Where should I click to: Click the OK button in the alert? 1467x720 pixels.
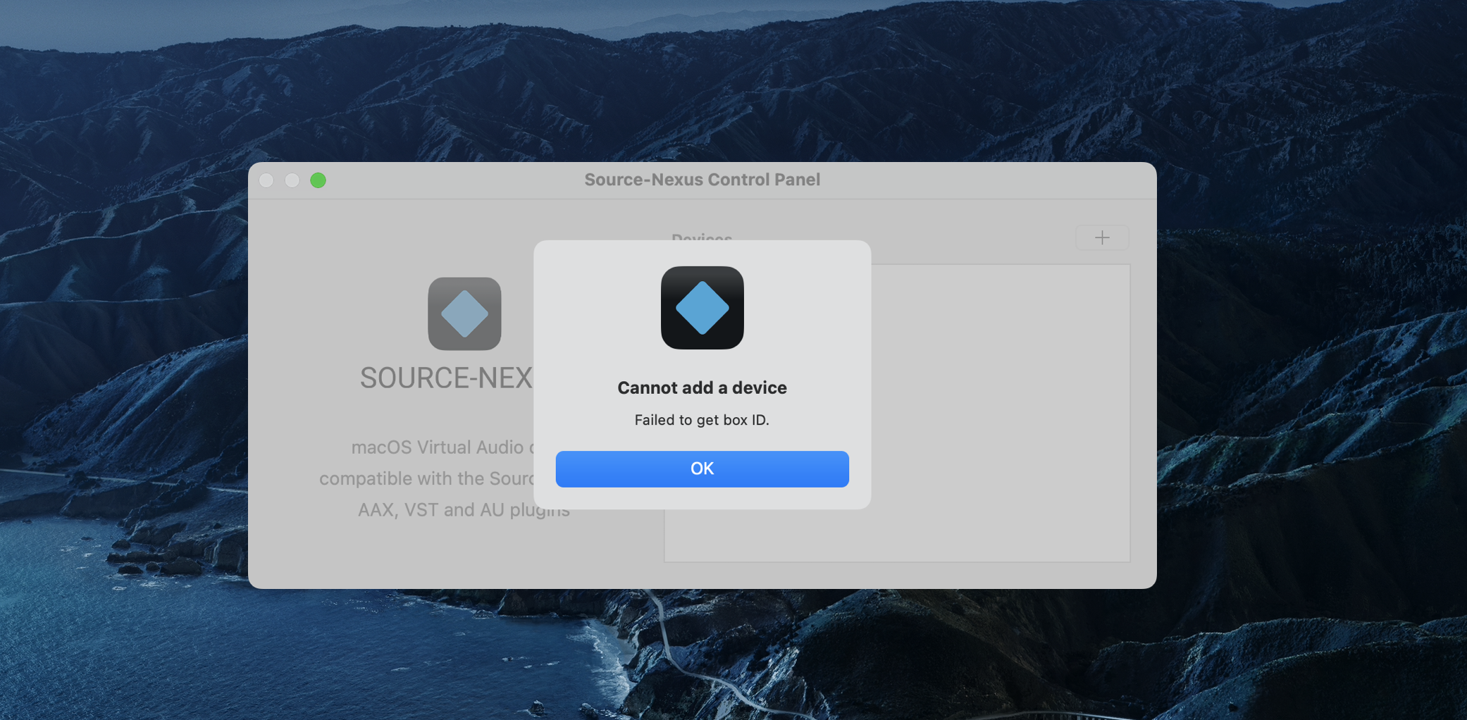click(x=702, y=468)
